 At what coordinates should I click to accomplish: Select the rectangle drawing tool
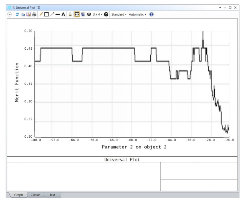point(46,14)
